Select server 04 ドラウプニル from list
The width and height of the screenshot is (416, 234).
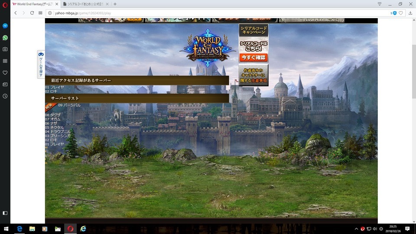coord(58,132)
